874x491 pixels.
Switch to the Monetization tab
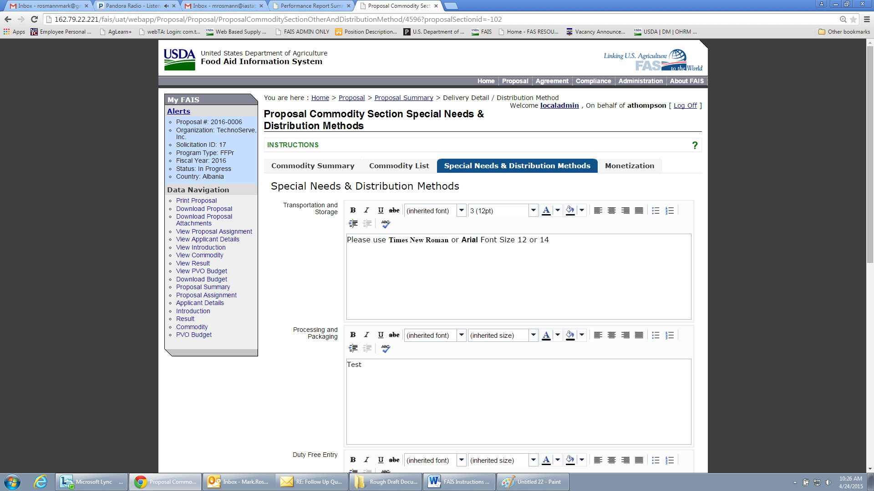630,166
